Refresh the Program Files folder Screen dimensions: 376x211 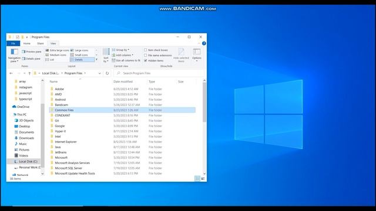point(107,73)
